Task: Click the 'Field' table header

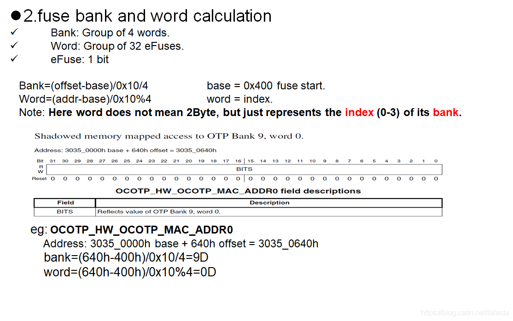Action: 65,203
